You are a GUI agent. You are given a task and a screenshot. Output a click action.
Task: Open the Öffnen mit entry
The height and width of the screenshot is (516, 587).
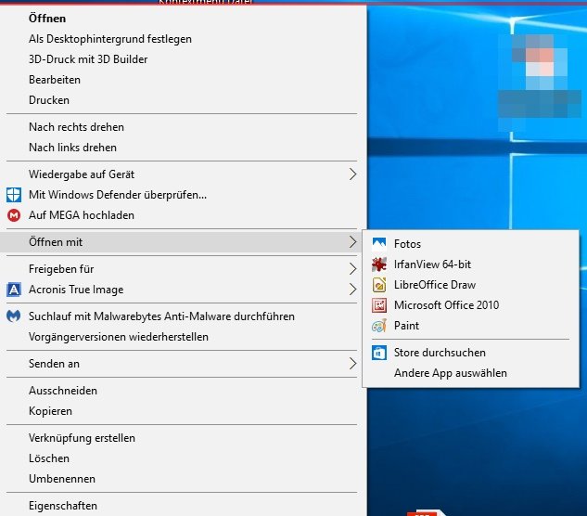point(182,242)
